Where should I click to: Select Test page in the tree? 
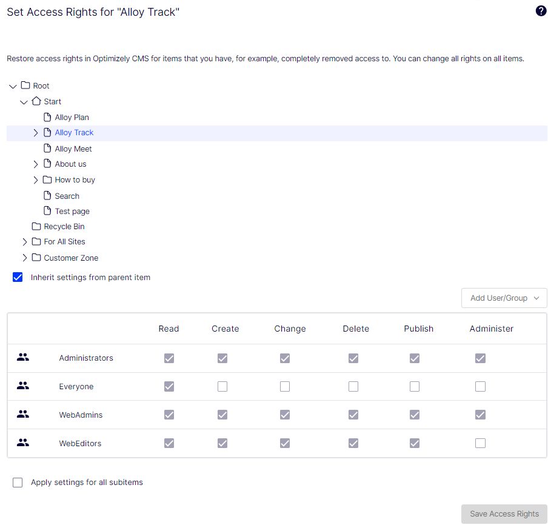point(73,210)
